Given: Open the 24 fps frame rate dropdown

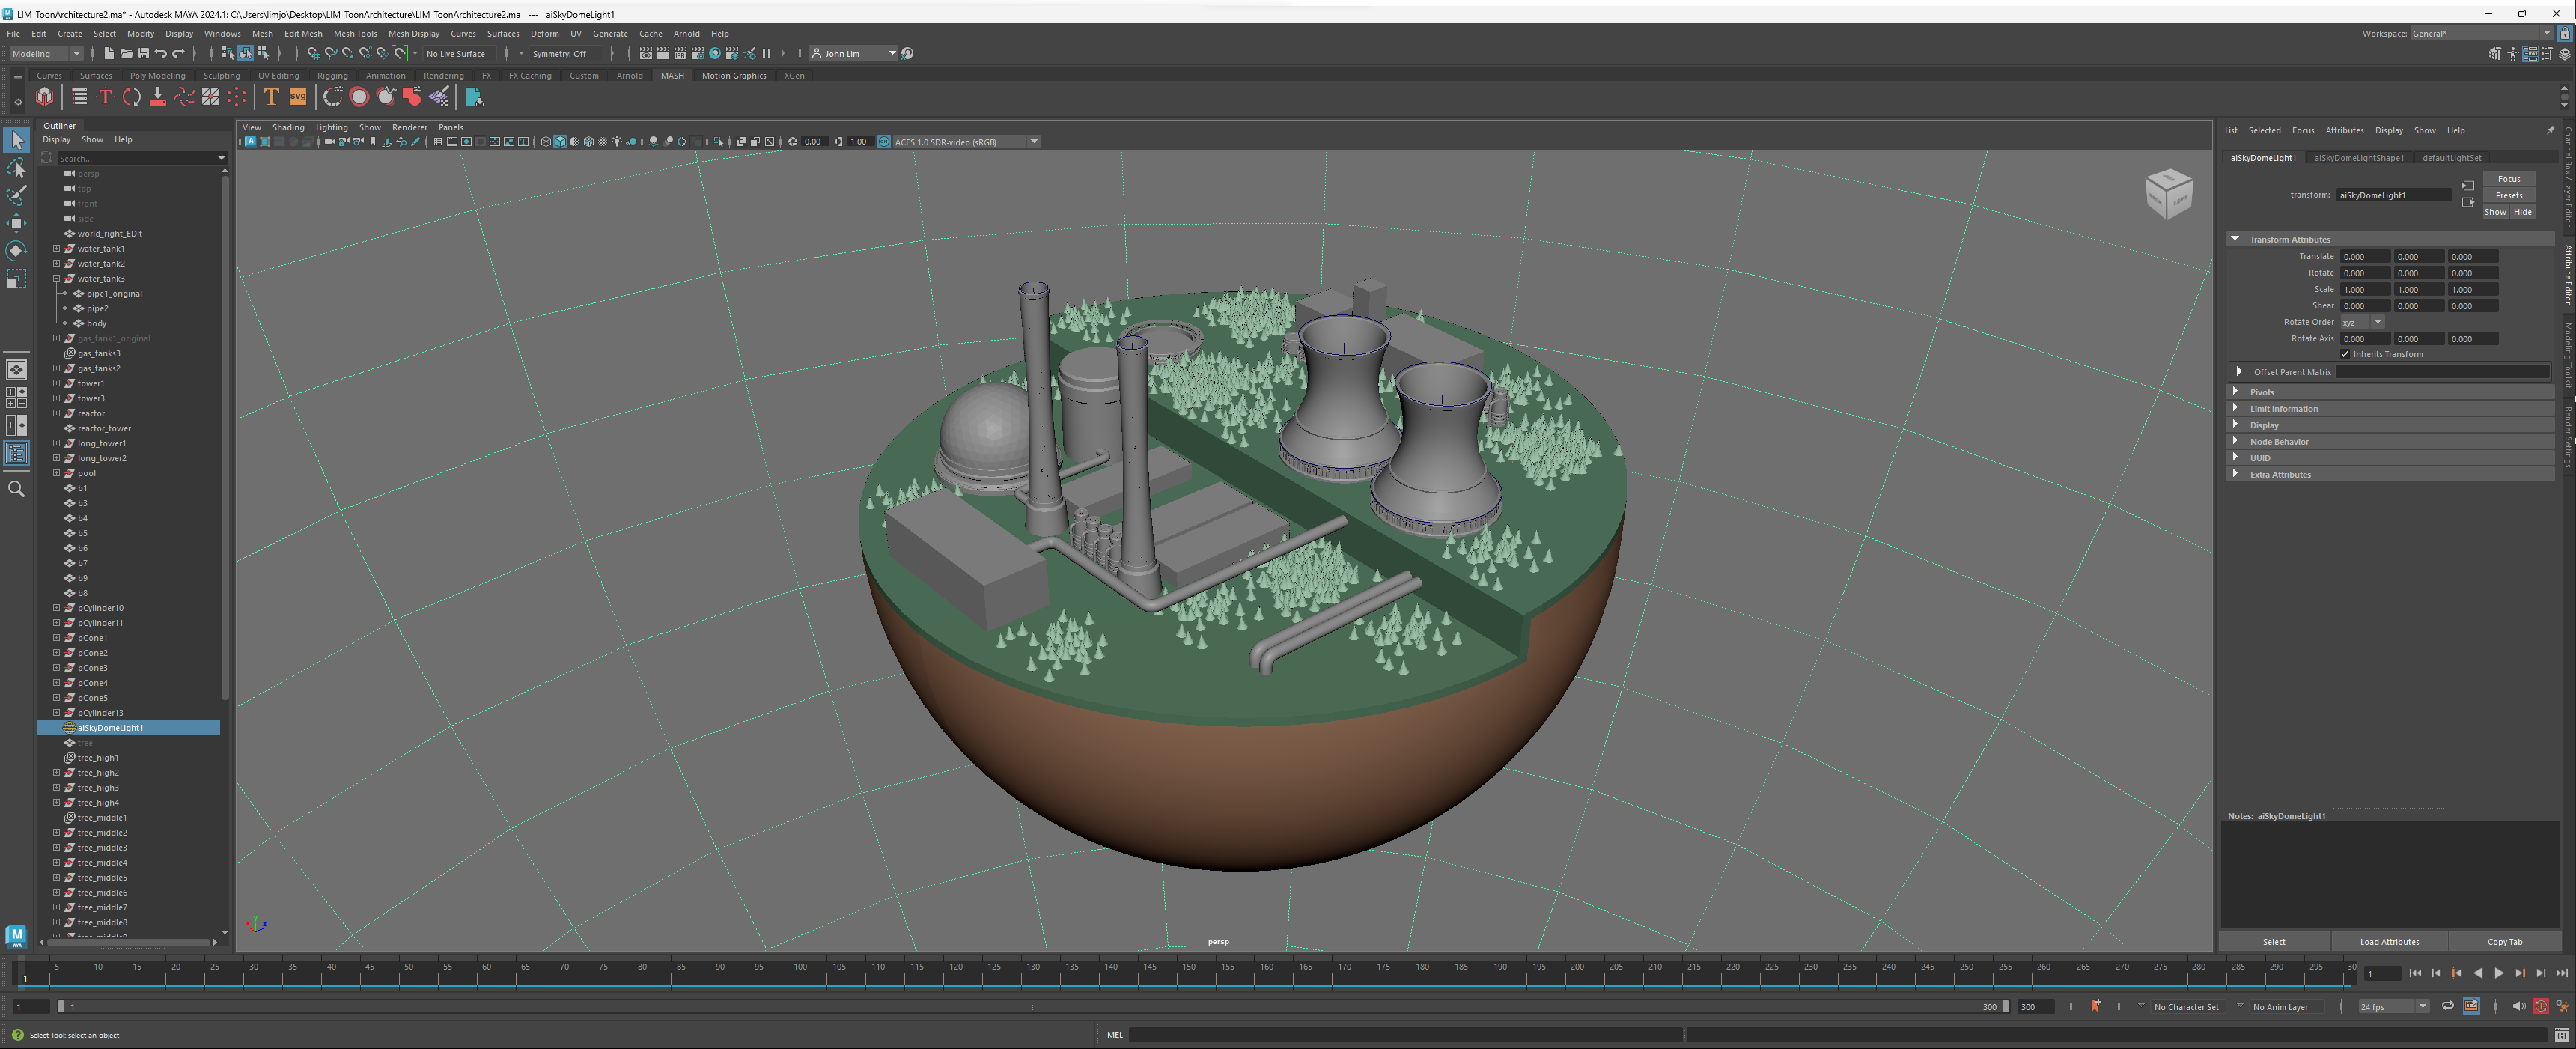Looking at the screenshot, I should (2393, 1007).
